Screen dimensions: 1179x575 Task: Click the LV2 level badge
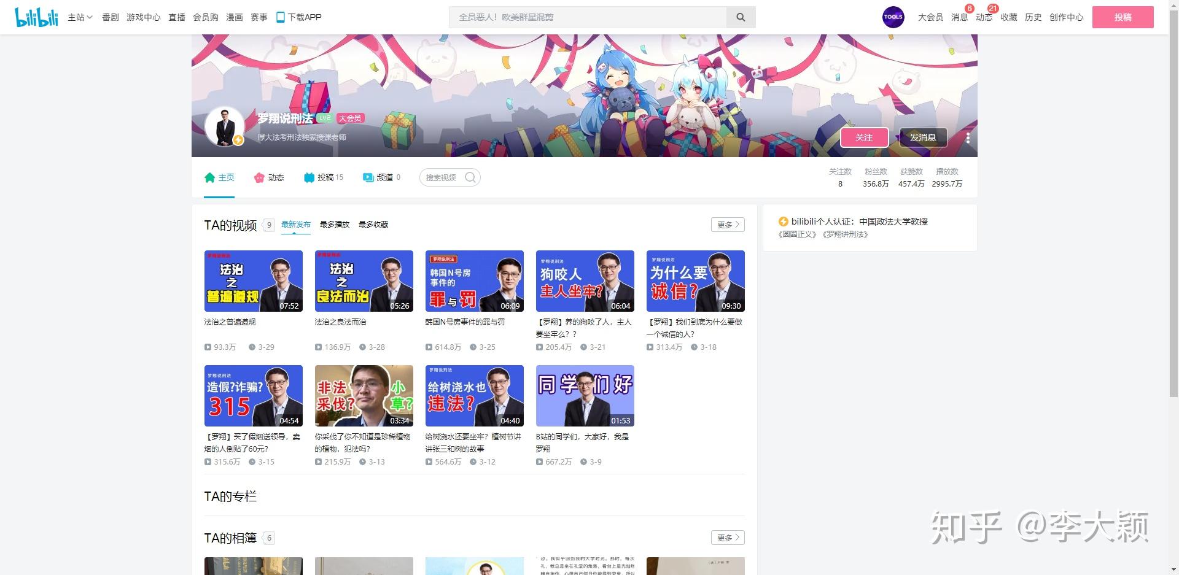[324, 118]
